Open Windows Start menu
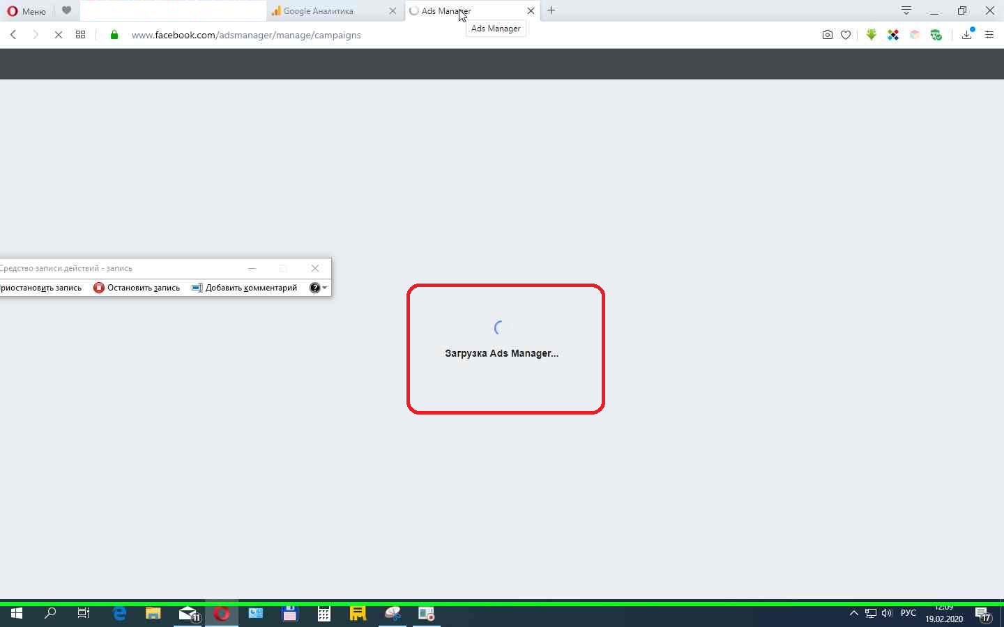The width and height of the screenshot is (1004, 627). click(17, 614)
